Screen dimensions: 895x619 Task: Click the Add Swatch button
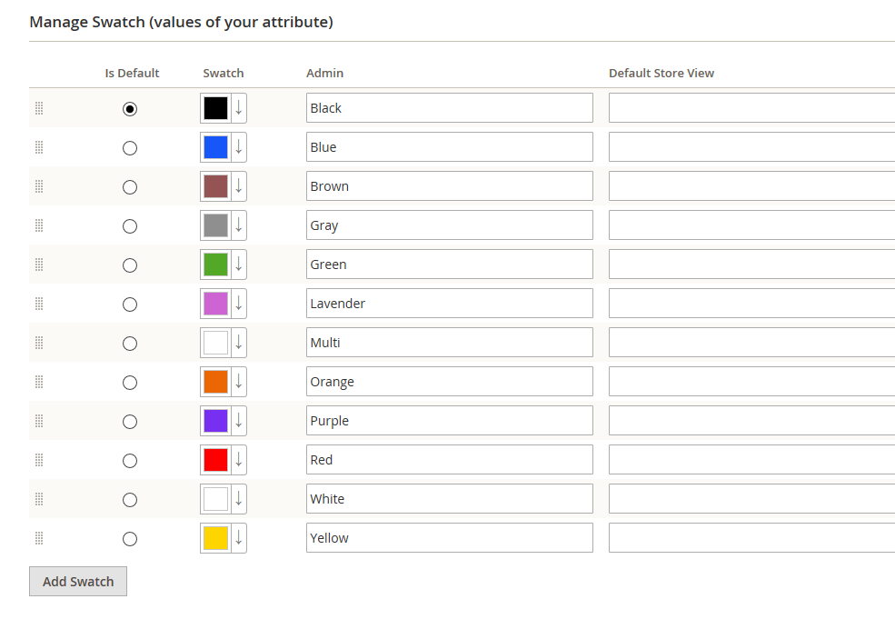[77, 581]
